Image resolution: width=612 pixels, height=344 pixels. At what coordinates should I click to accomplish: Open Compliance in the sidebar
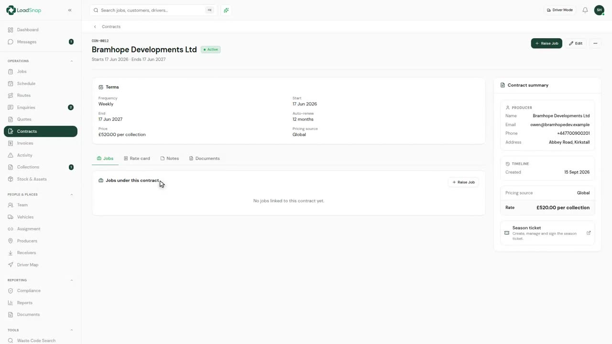[40, 290]
